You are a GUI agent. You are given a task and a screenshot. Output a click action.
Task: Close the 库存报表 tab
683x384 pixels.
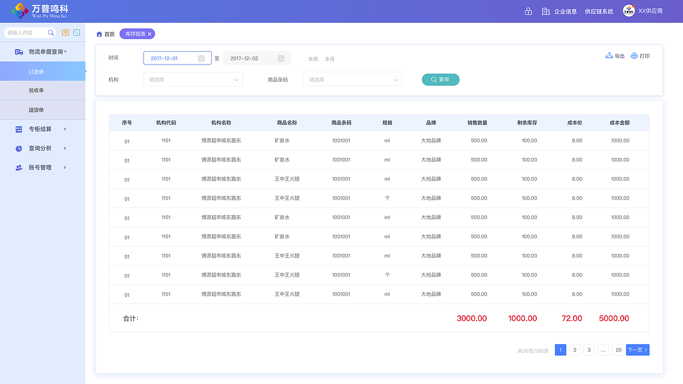click(x=150, y=34)
